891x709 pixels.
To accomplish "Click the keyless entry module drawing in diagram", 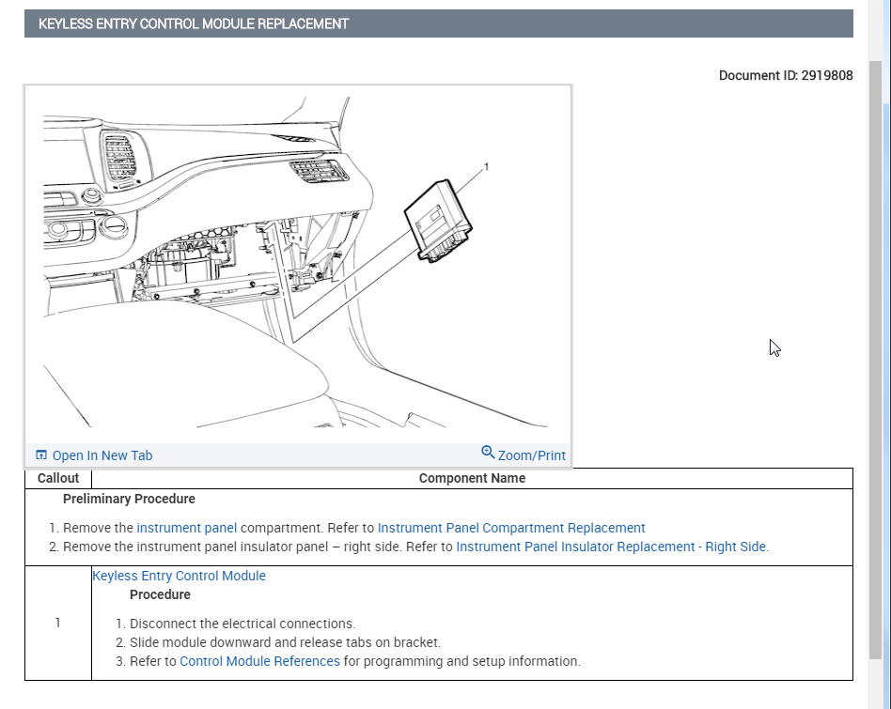I will 438,222.
